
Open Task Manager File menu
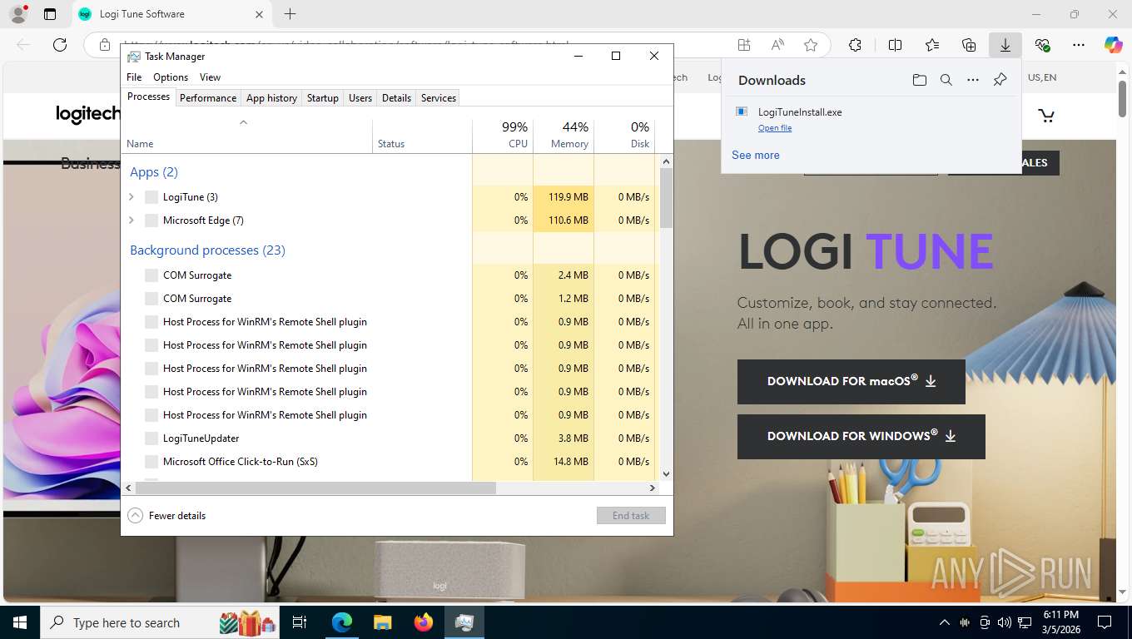tap(134, 77)
